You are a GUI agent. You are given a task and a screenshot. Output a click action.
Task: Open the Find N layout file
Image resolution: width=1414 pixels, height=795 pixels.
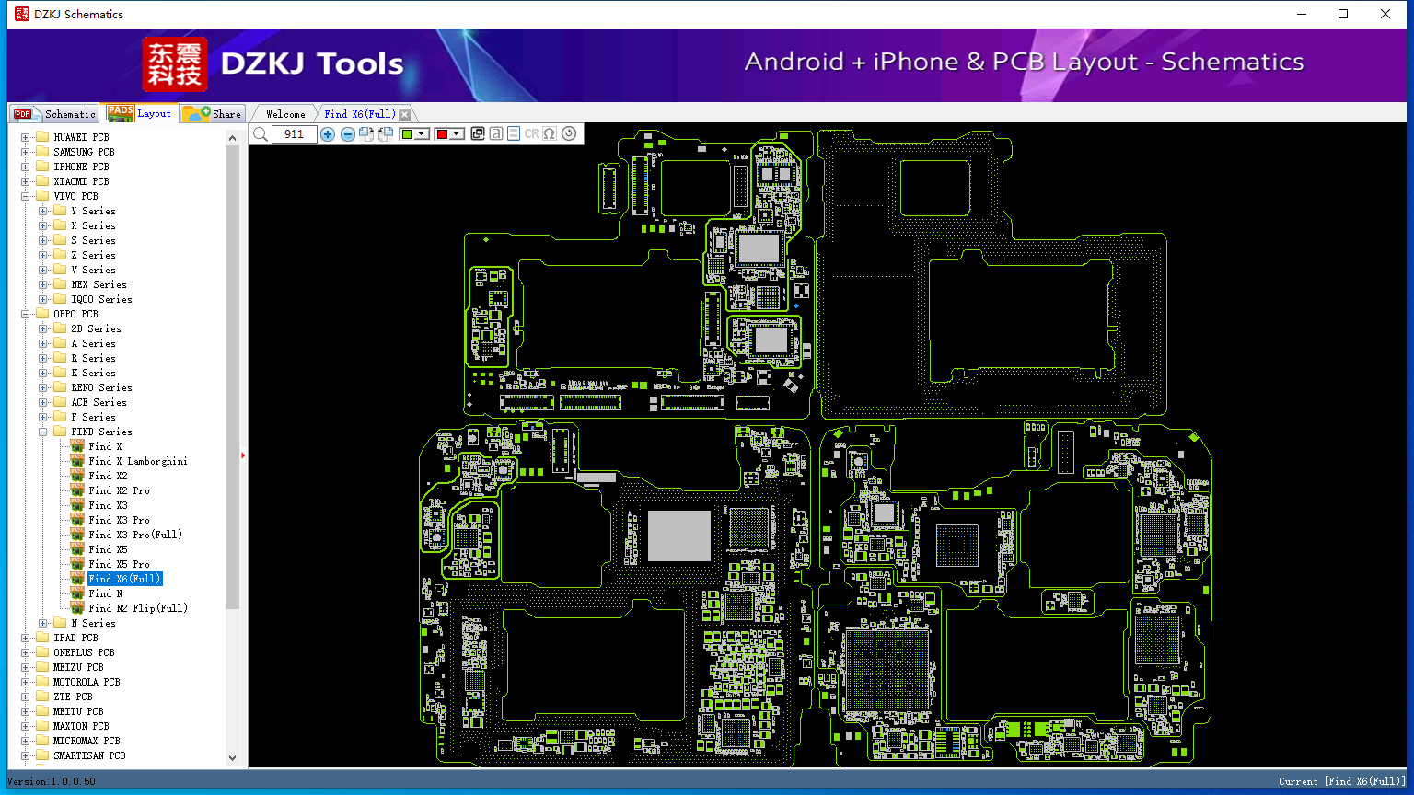click(x=105, y=593)
